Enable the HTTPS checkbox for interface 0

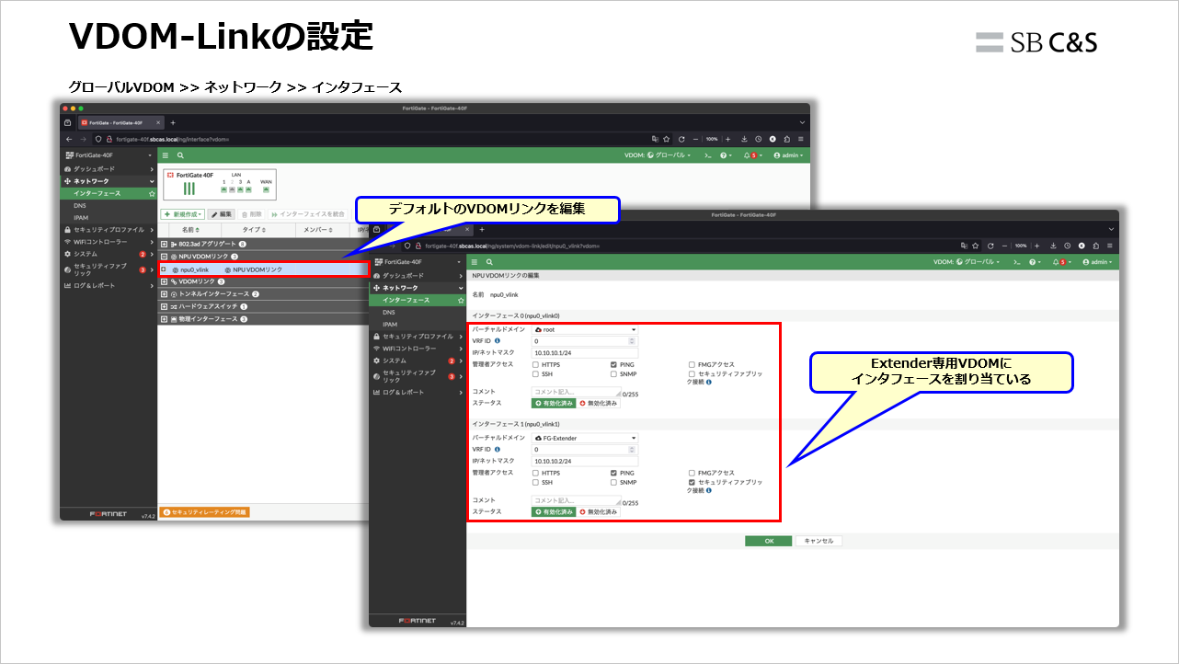point(535,363)
